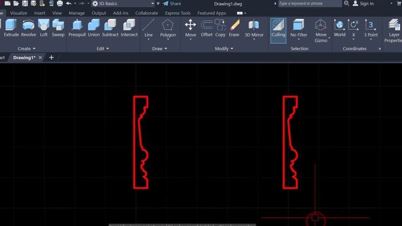402x226 pixels.
Task: Click the Redo arrow
Action: point(82,3)
